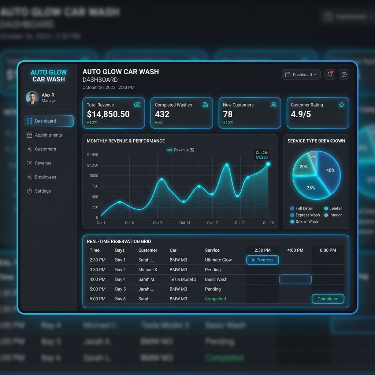
Task: Go to Revenue page in sidebar
Action: pyautogui.click(x=43, y=163)
